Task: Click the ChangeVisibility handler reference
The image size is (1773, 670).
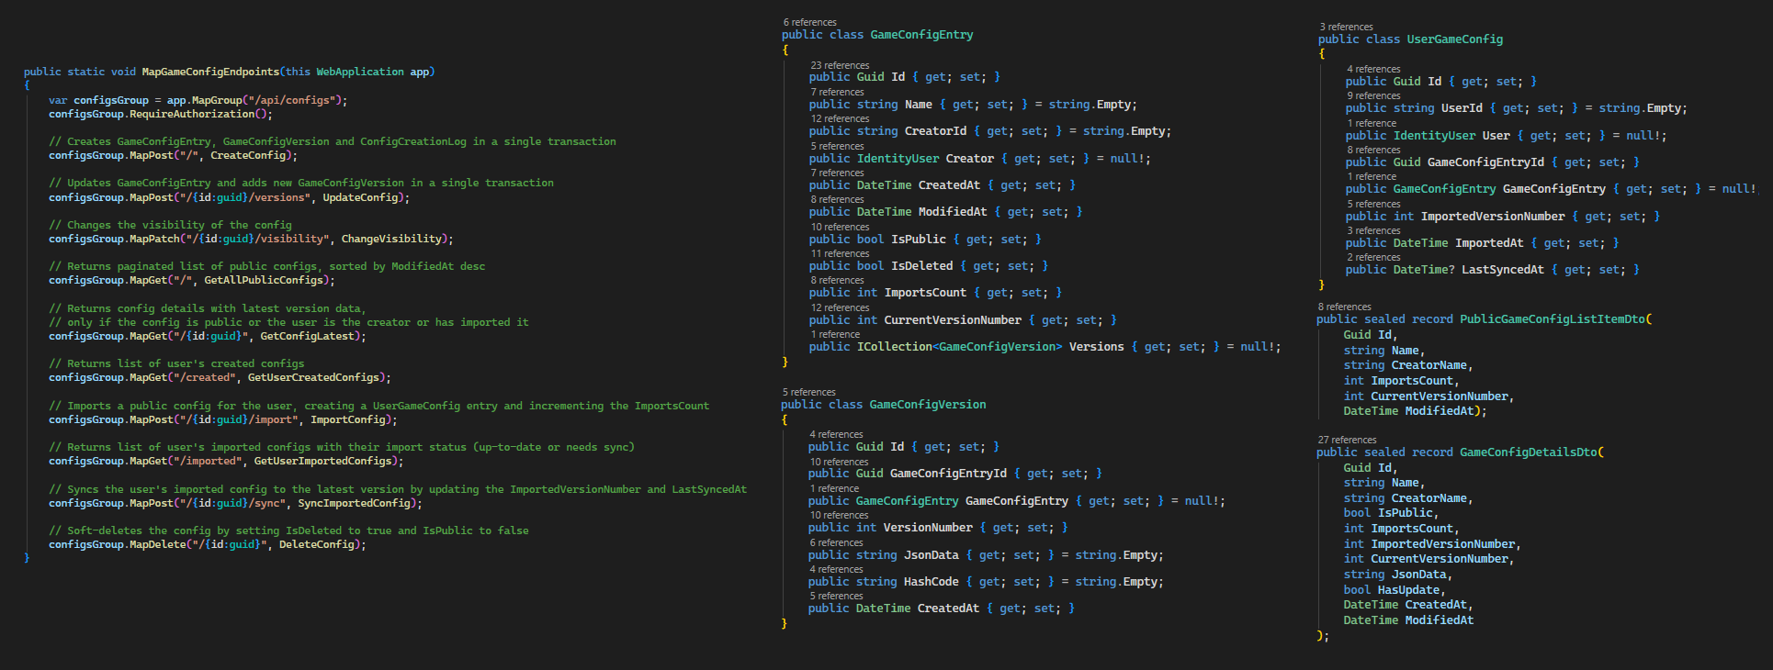Action: (391, 239)
